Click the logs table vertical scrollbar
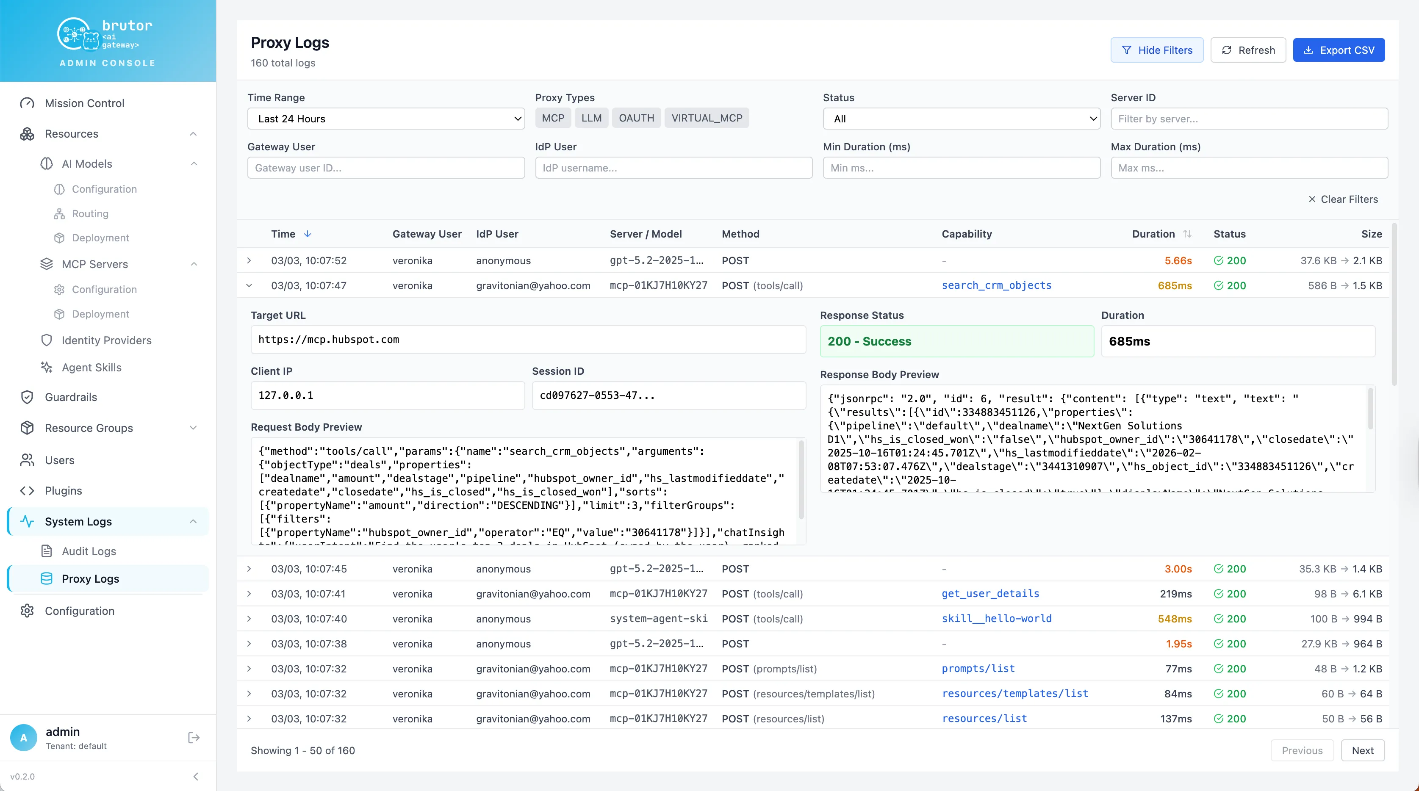The image size is (1419, 791). point(1394,304)
